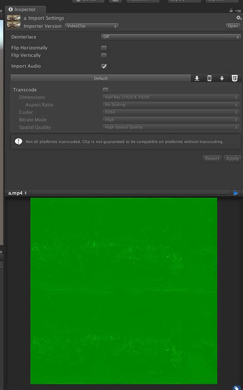
Task: Click the Deinterlace label
Action: point(24,37)
